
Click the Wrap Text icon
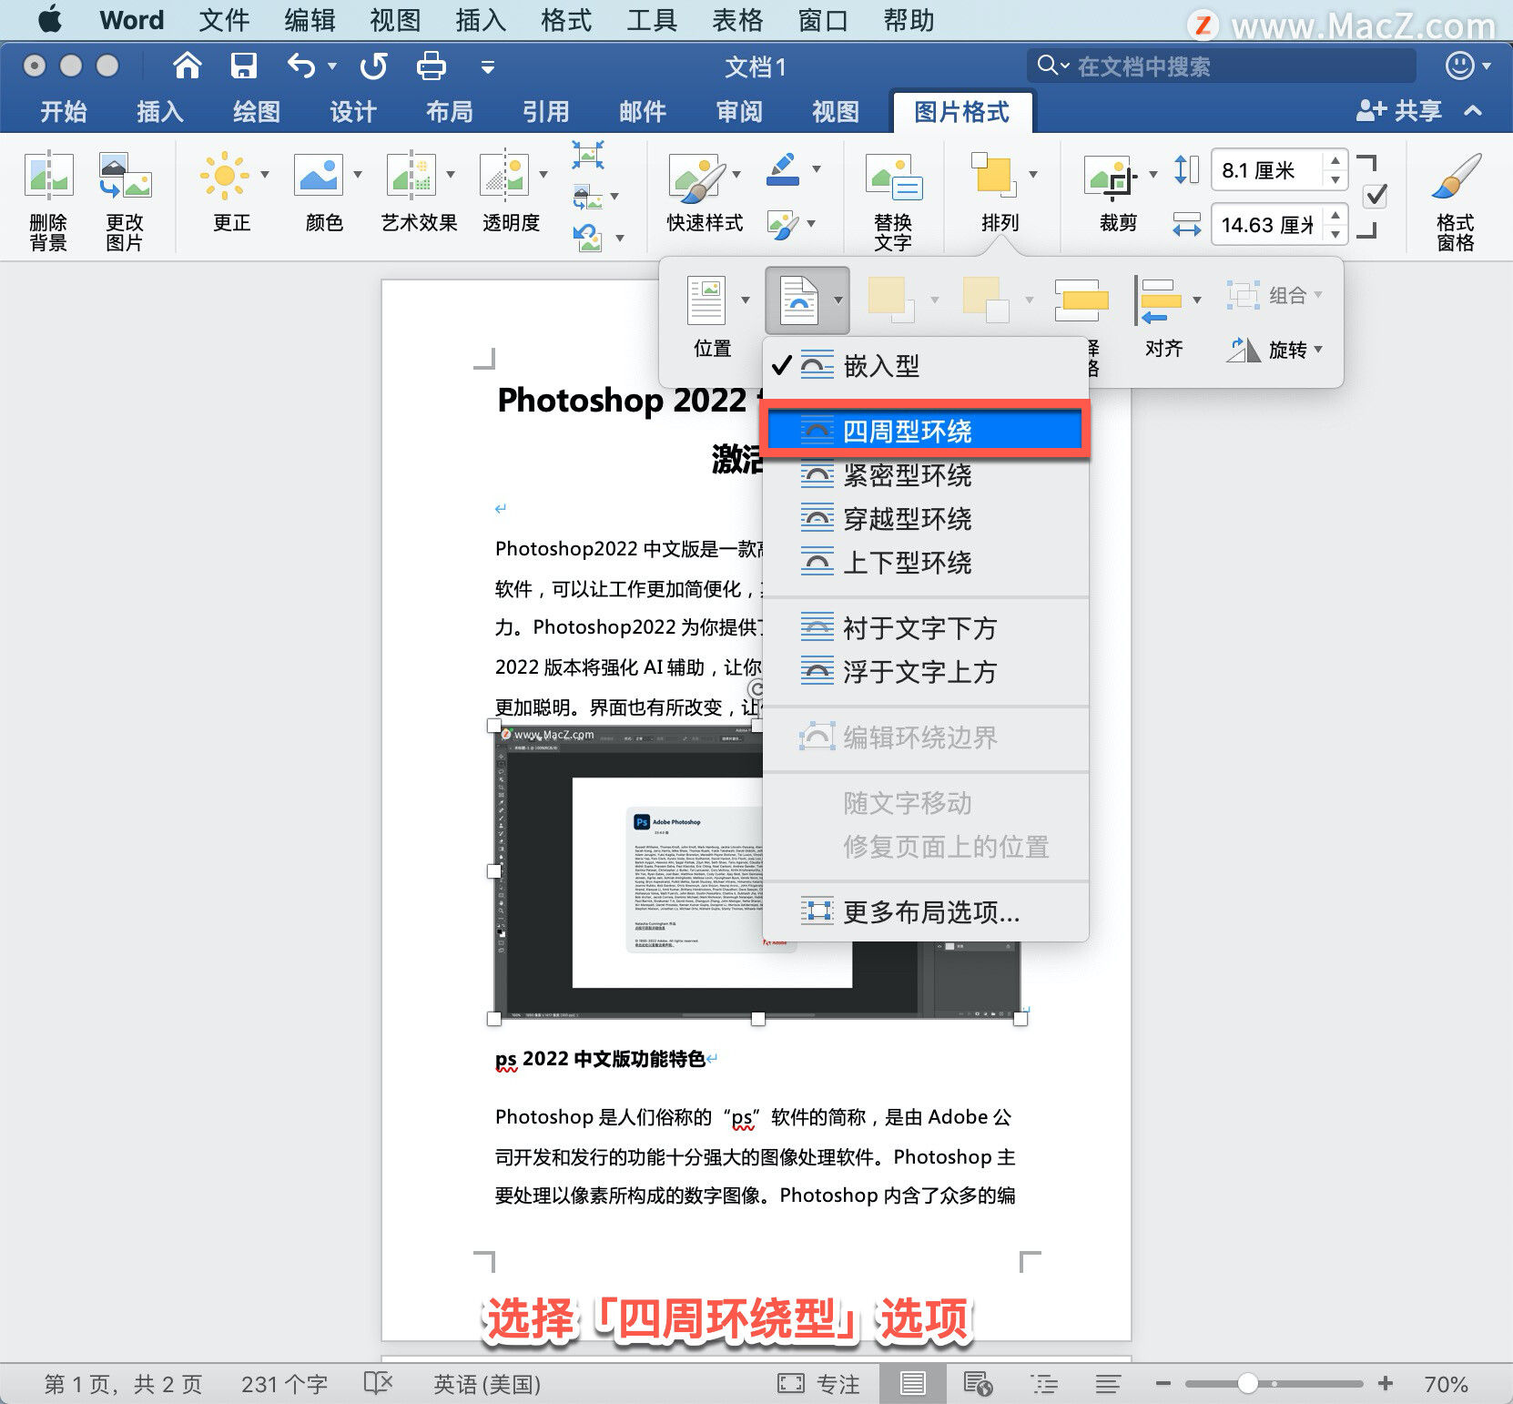click(x=799, y=300)
